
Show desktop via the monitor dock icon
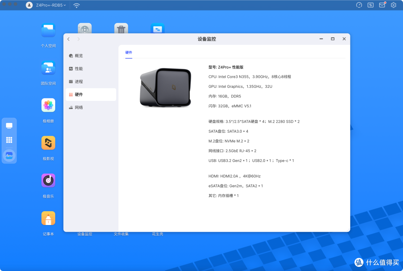[x=9, y=126]
